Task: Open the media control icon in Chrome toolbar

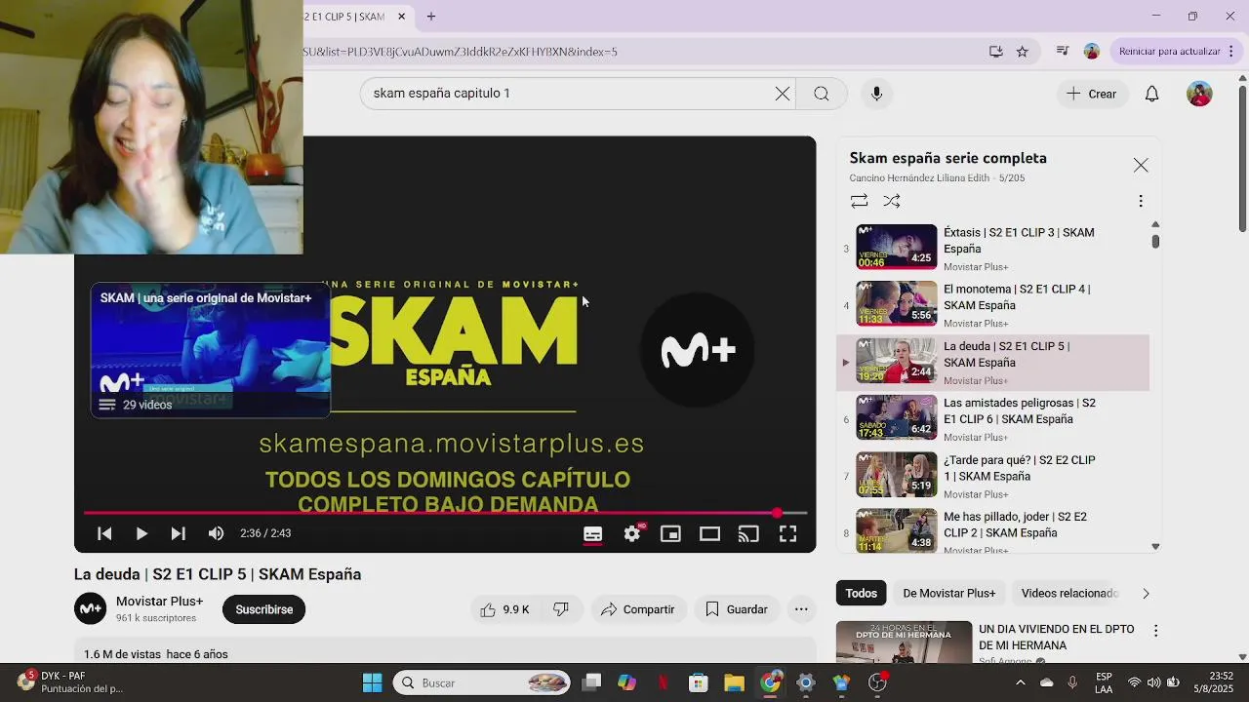Action: coord(1063,52)
